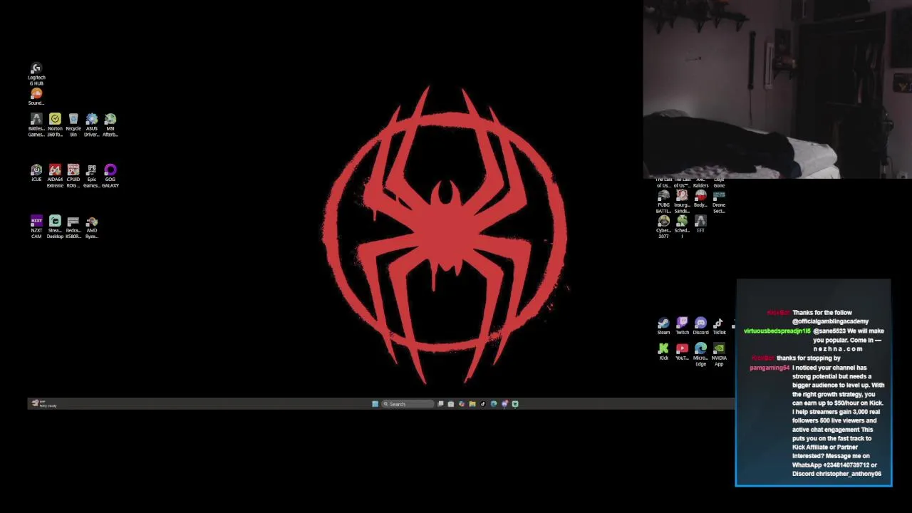Image resolution: width=912 pixels, height=513 pixels.
Task: Open the Twitch desktop shortcut
Action: click(x=682, y=326)
